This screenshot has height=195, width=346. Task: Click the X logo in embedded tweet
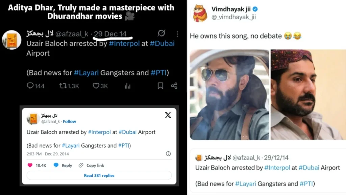168,115
